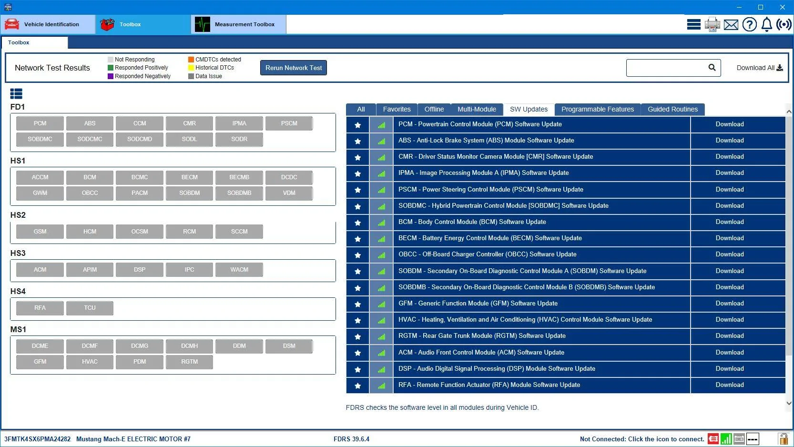Select the BCM module in HS1 network
794x447 pixels.
(x=90, y=177)
